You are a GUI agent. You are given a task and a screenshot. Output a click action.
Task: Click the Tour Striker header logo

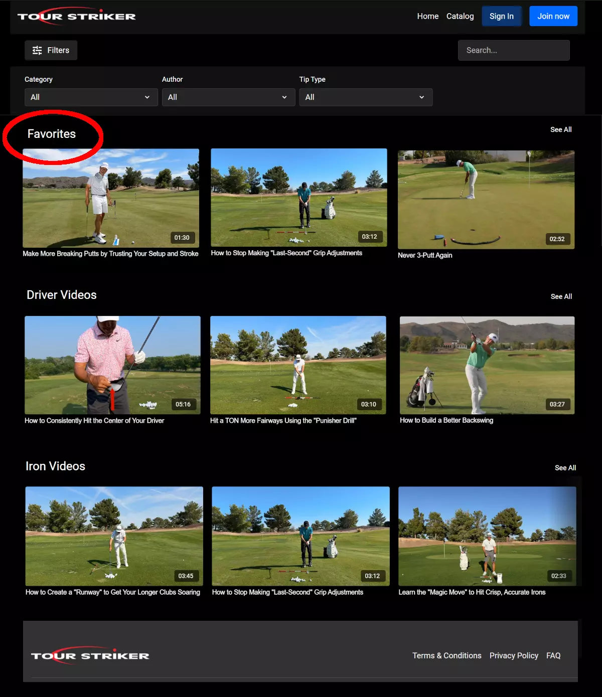pyautogui.click(x=76, y=16)
